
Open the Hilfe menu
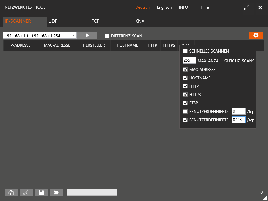[205, 7]
